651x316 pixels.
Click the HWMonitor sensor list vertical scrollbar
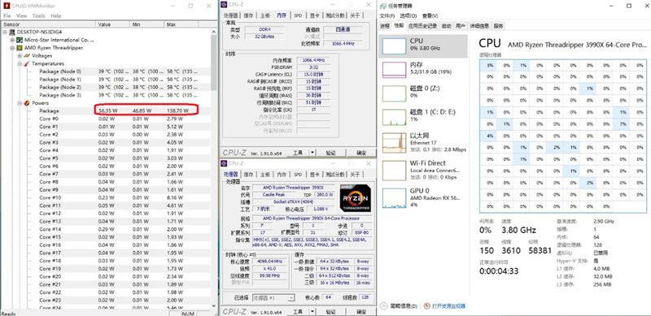214,170
